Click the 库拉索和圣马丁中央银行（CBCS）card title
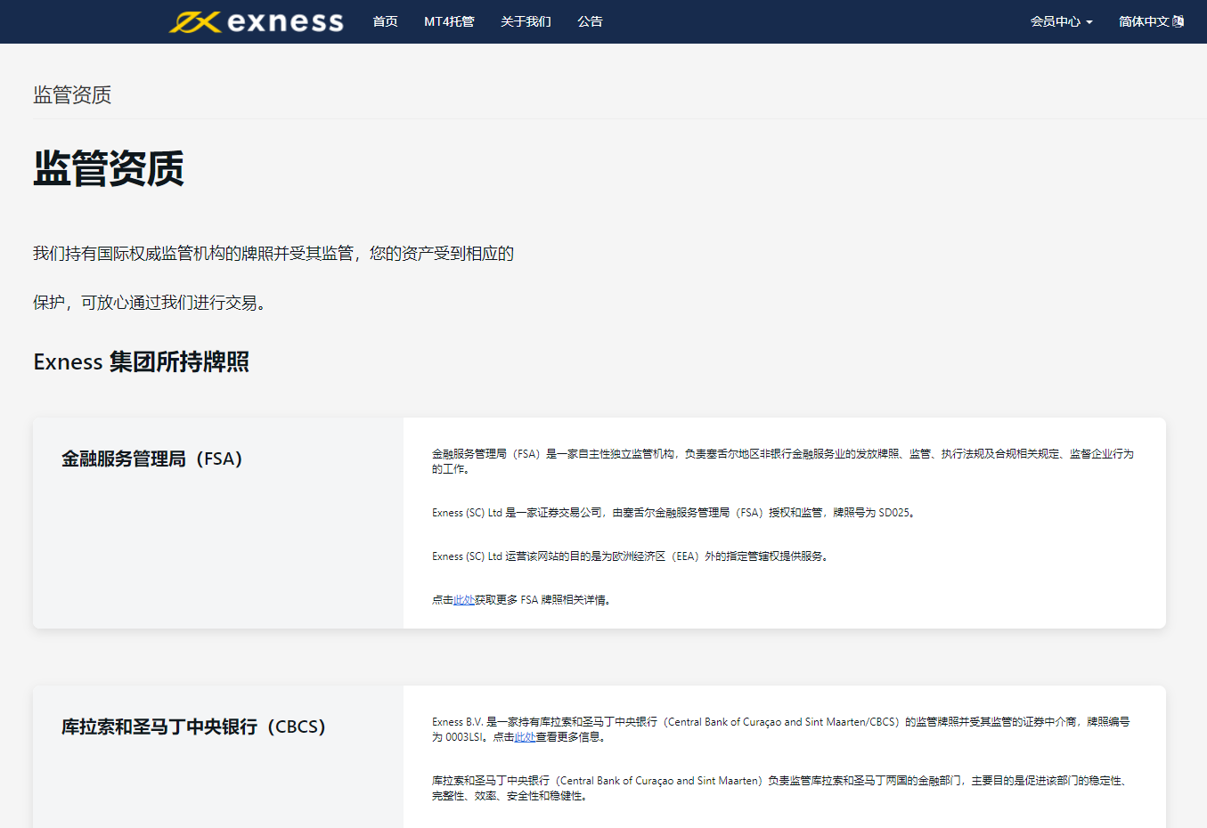This screenshot has height=828, width=1207. click(193, 727)
